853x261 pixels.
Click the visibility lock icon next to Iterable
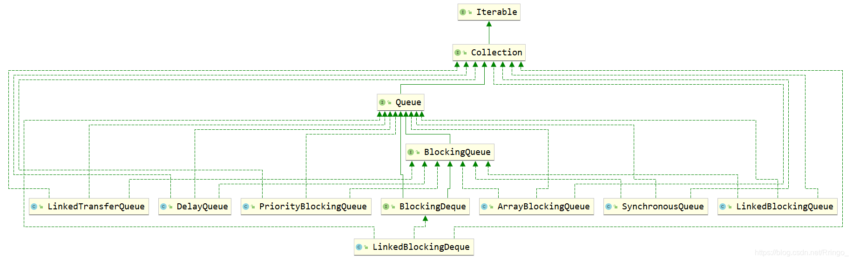point(470,13)
